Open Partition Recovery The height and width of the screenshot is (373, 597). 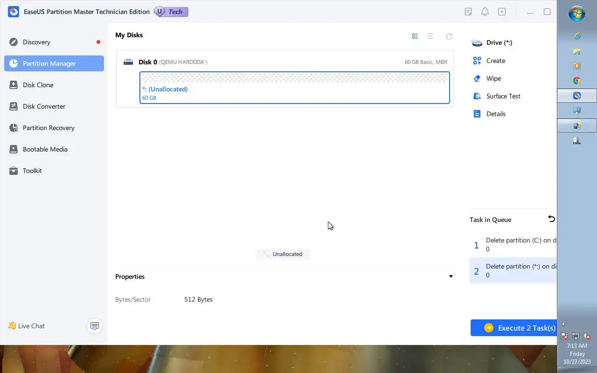click(x=54, y=128)
